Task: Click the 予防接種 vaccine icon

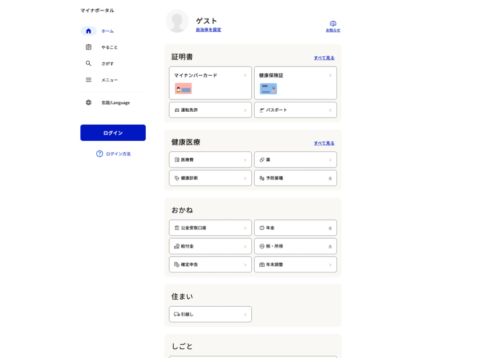Action: [262, 178]
